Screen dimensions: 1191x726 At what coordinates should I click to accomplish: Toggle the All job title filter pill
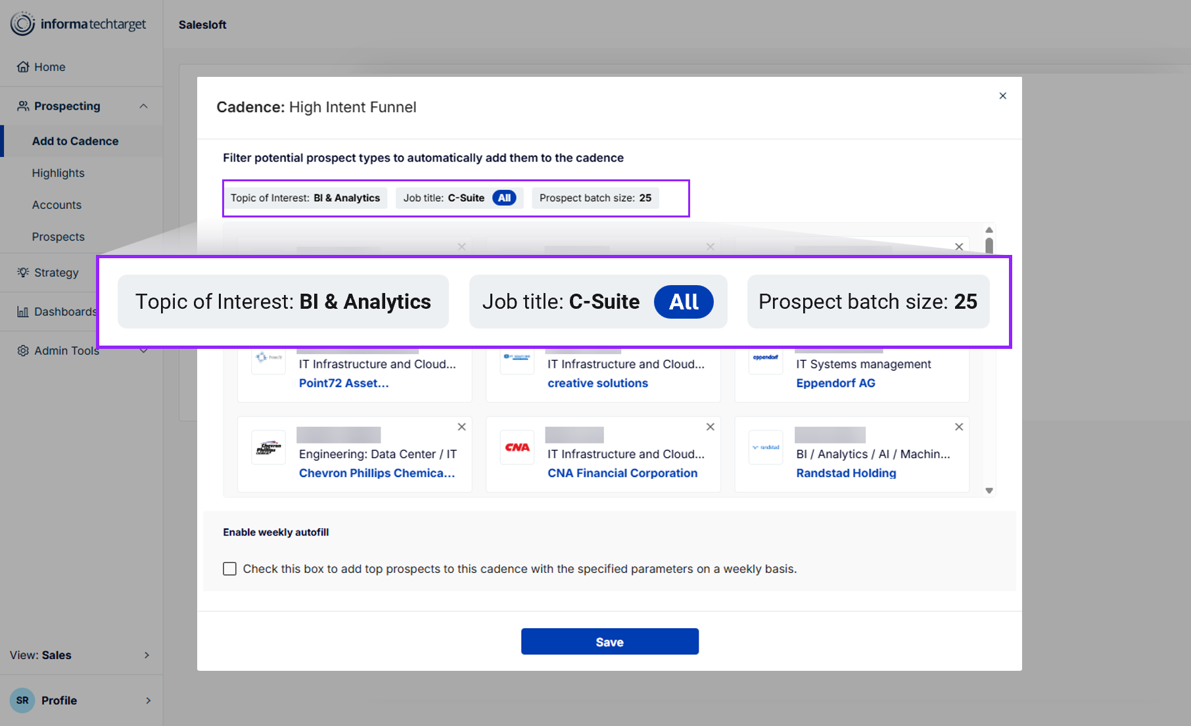[504, 198]
